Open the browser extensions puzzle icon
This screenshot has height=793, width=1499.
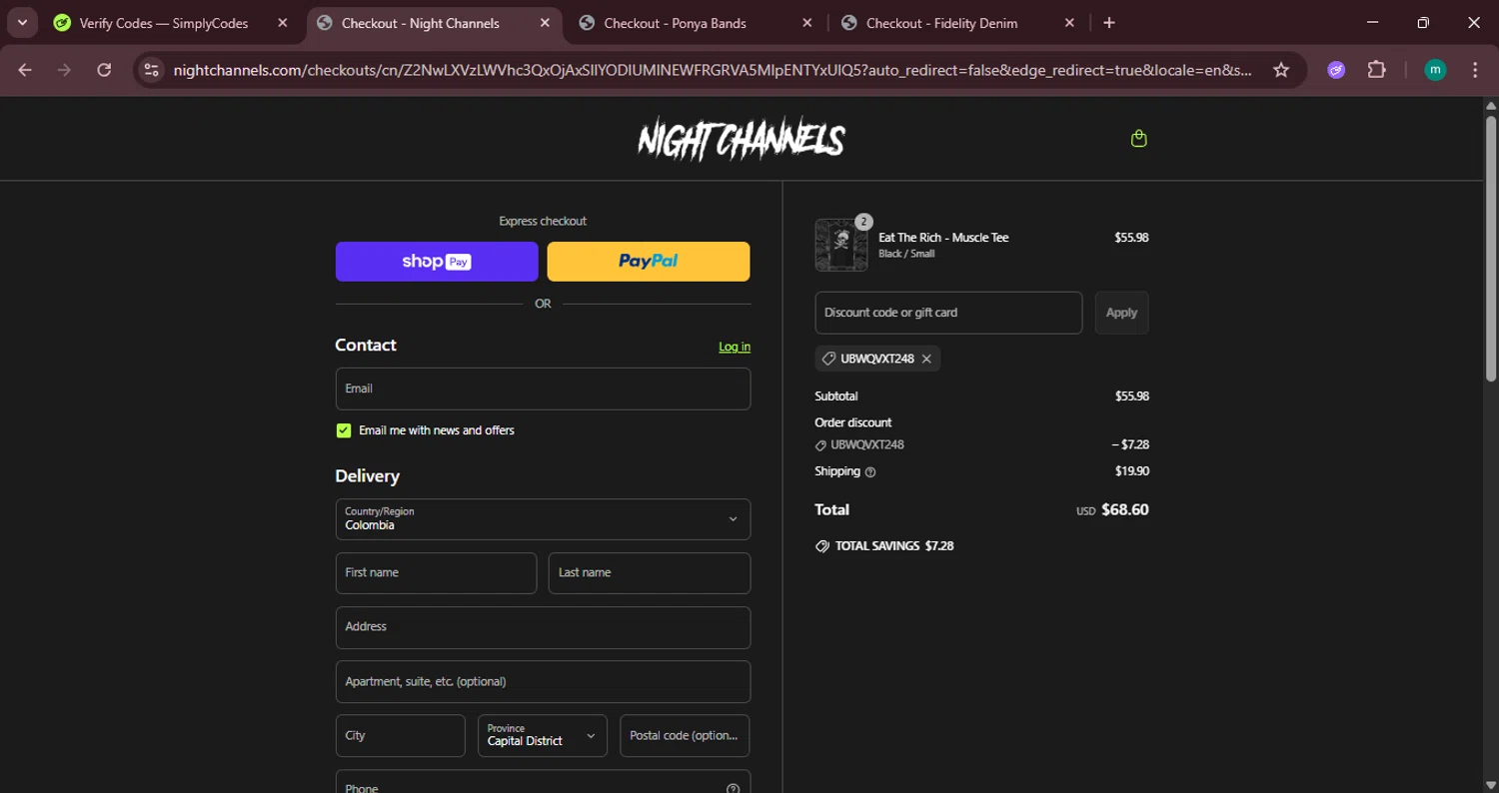point(1377,70)
